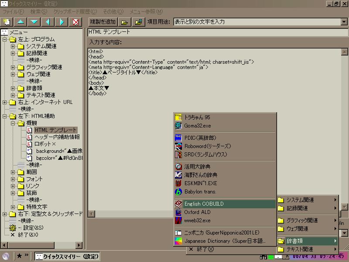This screenshot has height=262, width=349.
Task: Expand the 辞書類 tree folder
Action: coord(13,88)
